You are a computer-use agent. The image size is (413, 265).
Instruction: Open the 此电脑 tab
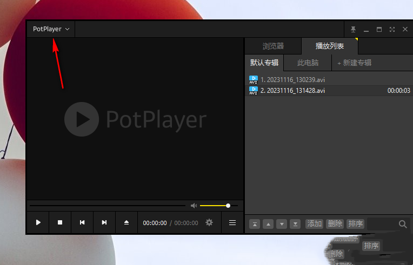click(x=308, y=63)
